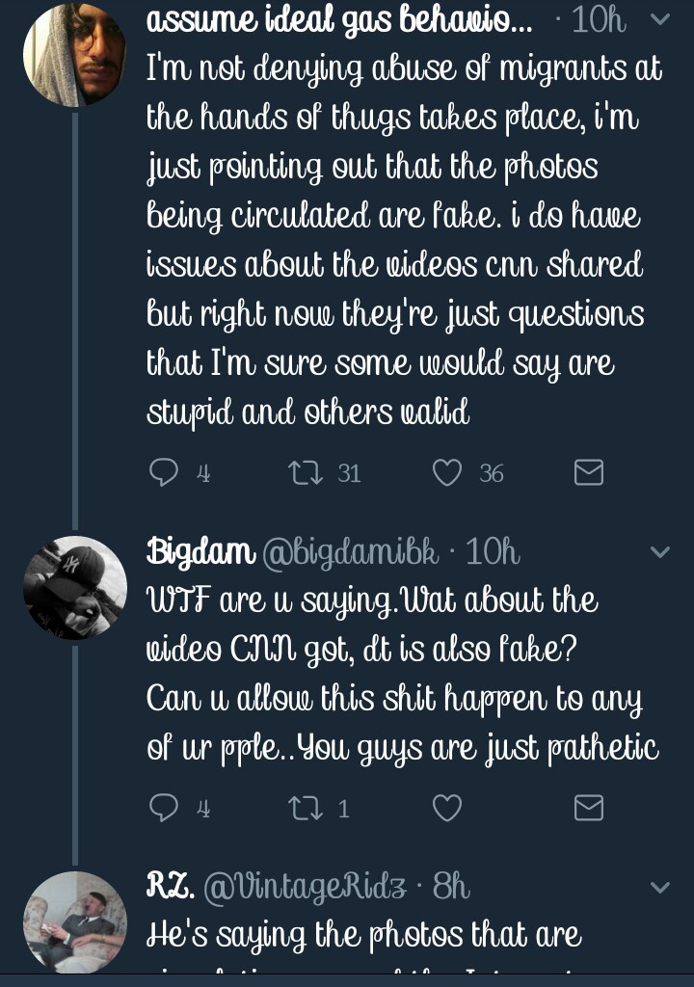Image resolution: width=694 pixels, height=987 pixels.
Task: Open the @bigdamibk handle
Action: tap(351, 552)
